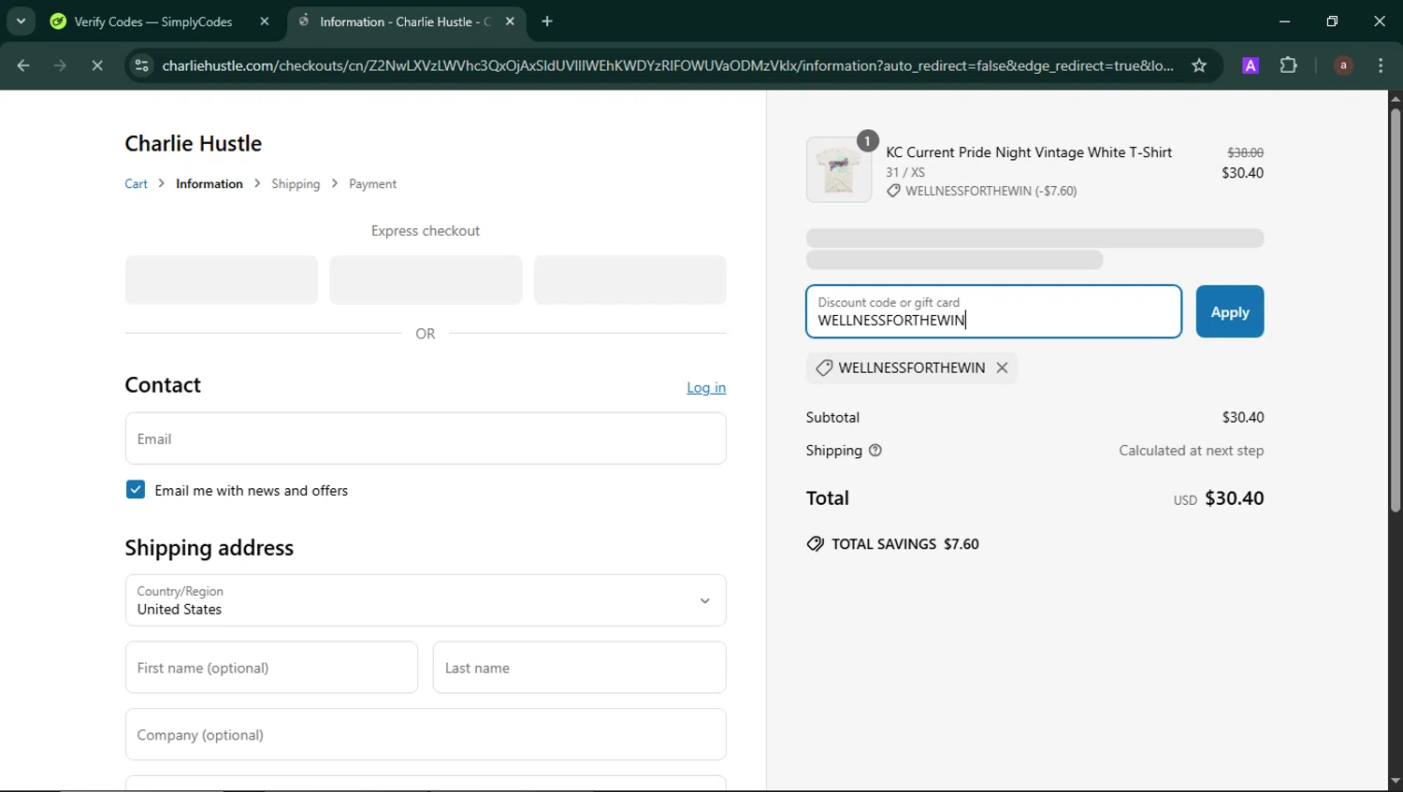1403x792 pixels.
Task: Click the Payment breadcrumb step
Action: point(372,184)
